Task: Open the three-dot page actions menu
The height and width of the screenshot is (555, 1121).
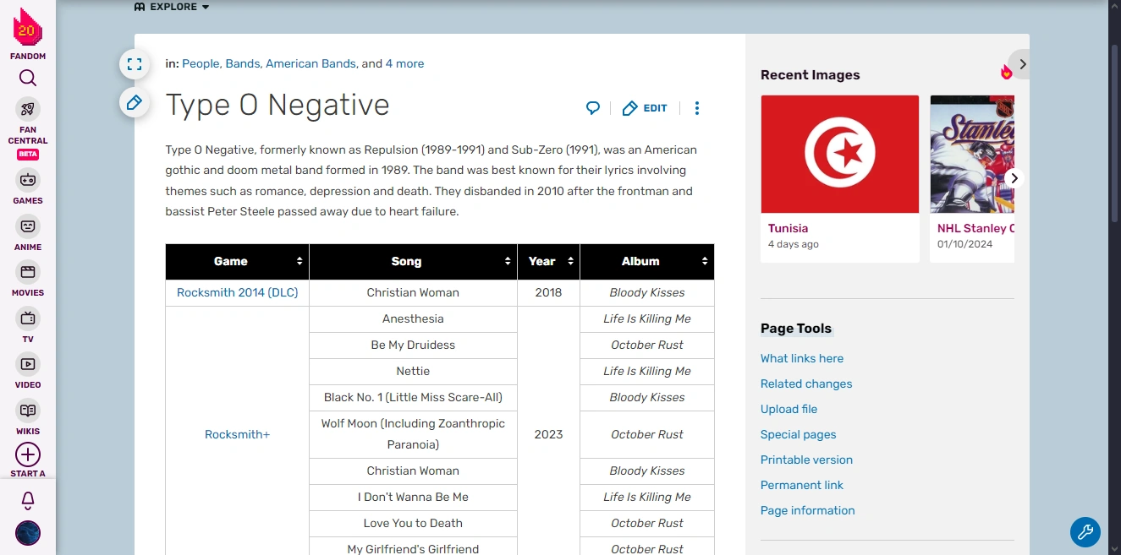Action: coord(697,108)
